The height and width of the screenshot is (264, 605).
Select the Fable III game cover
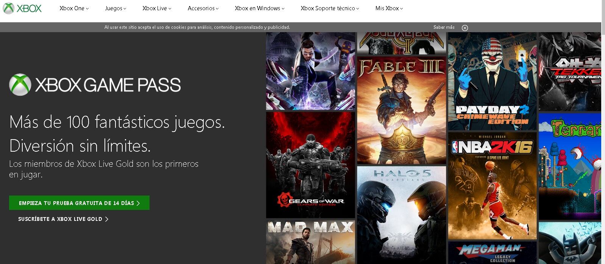click(401, 110)
